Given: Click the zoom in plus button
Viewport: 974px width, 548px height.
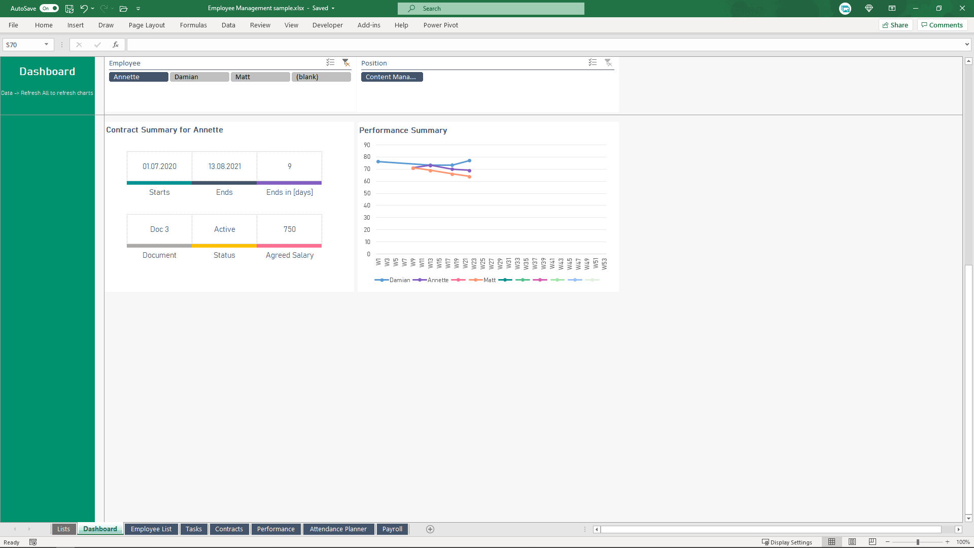Looking at the screenshot, I should click(x=947, y=542).
